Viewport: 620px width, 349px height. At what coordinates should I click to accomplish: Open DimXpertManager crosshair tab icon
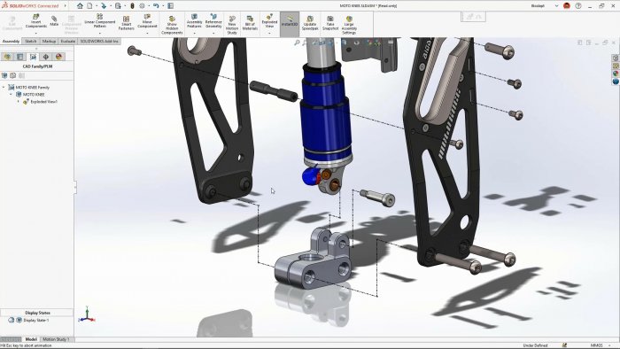click(46, 57)
